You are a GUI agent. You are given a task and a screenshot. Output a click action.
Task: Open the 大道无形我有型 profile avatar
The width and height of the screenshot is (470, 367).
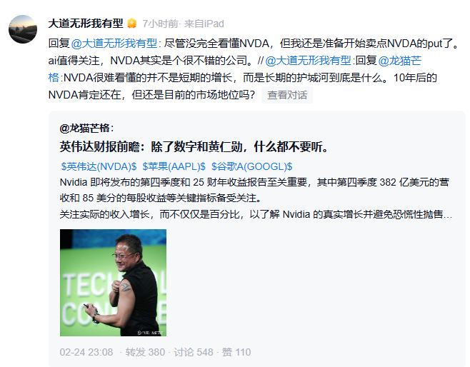click(23, 29)
